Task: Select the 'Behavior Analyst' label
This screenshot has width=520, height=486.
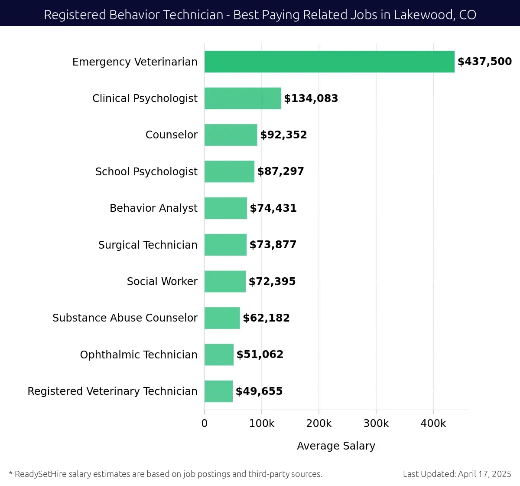Action: [153, 208]
